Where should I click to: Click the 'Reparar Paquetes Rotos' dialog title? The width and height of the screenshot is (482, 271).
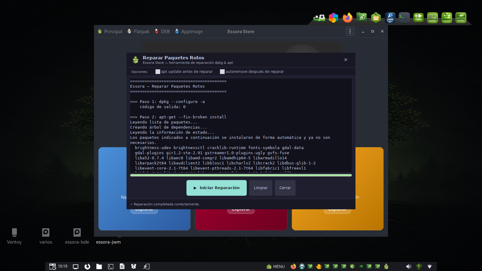click(x=174, y=58)
